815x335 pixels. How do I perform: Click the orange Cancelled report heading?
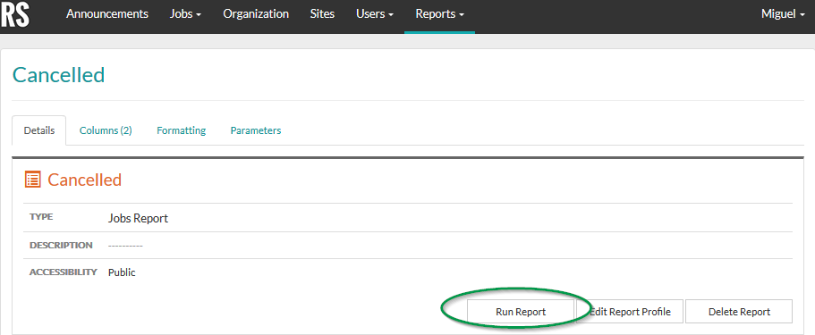(x=85, y=180)
